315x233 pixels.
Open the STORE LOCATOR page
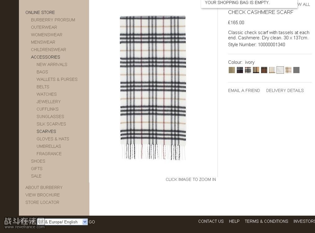(42, 203)
